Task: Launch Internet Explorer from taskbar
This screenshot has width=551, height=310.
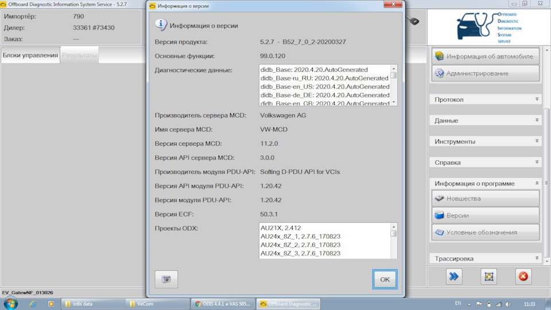Action: click(x=33, y=304)
